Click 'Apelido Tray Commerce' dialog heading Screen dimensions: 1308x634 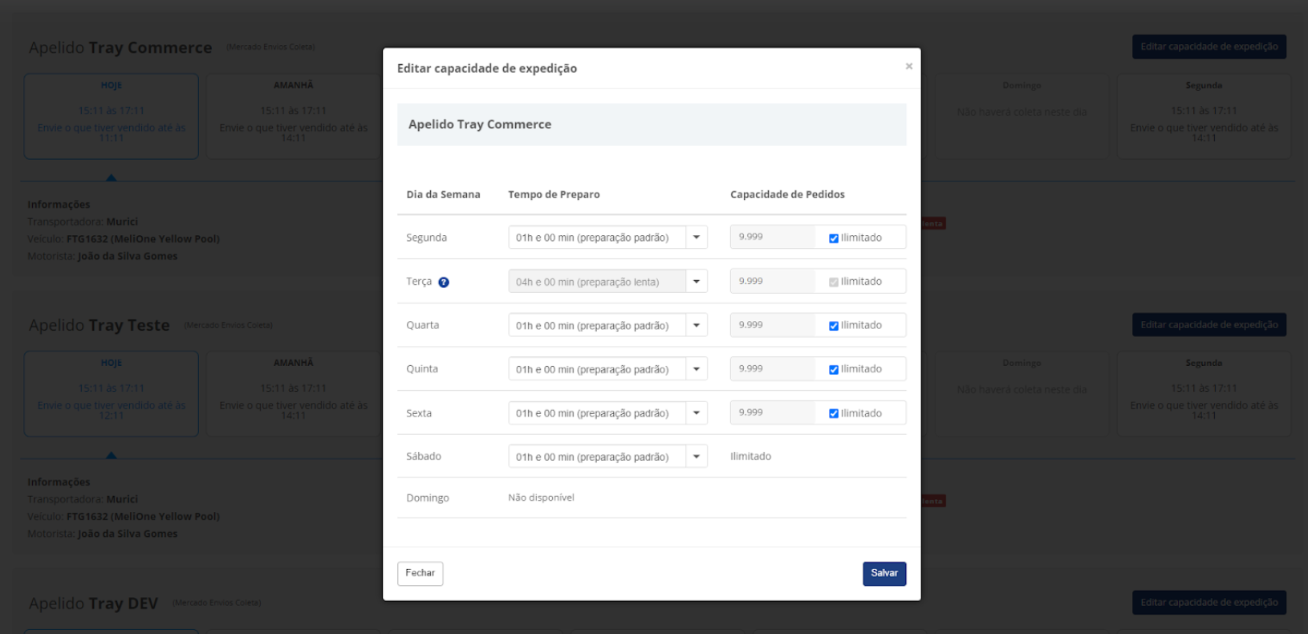coord(480,124)
